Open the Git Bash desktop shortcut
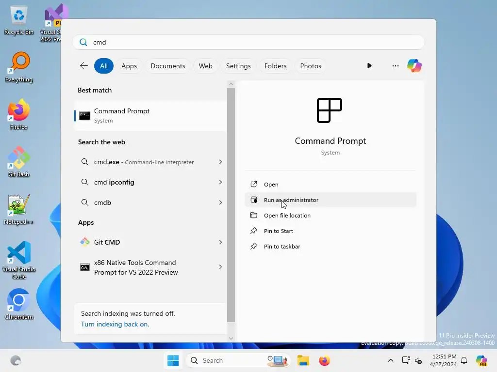The width and height of the screenshot is (497, 372). 19,162
